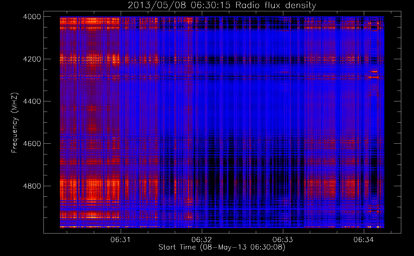Click the 06:31 time tick label
This screenshot has width=414, height=256.
click(121, 240)
